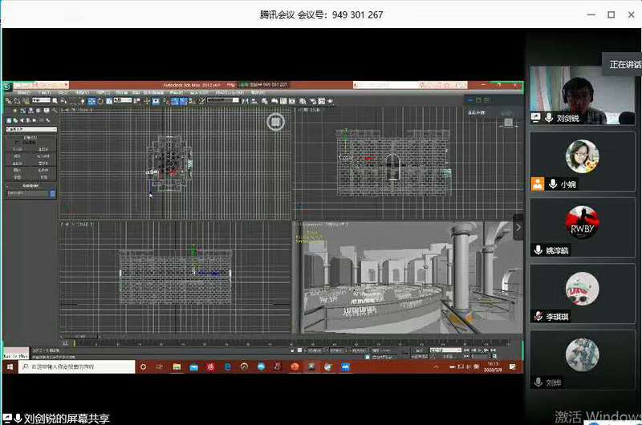This screenshot has height=425, width=642.
Task: Click the Cortana circle icon on taskbar
Action: coord(144,366)
